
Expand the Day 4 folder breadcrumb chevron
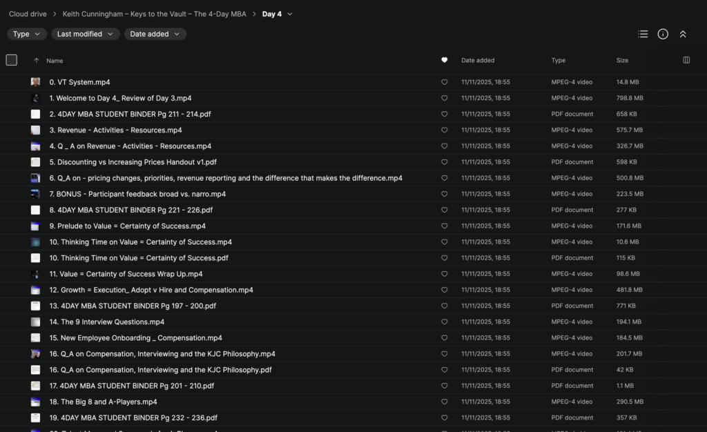click(x=290, y=14)
